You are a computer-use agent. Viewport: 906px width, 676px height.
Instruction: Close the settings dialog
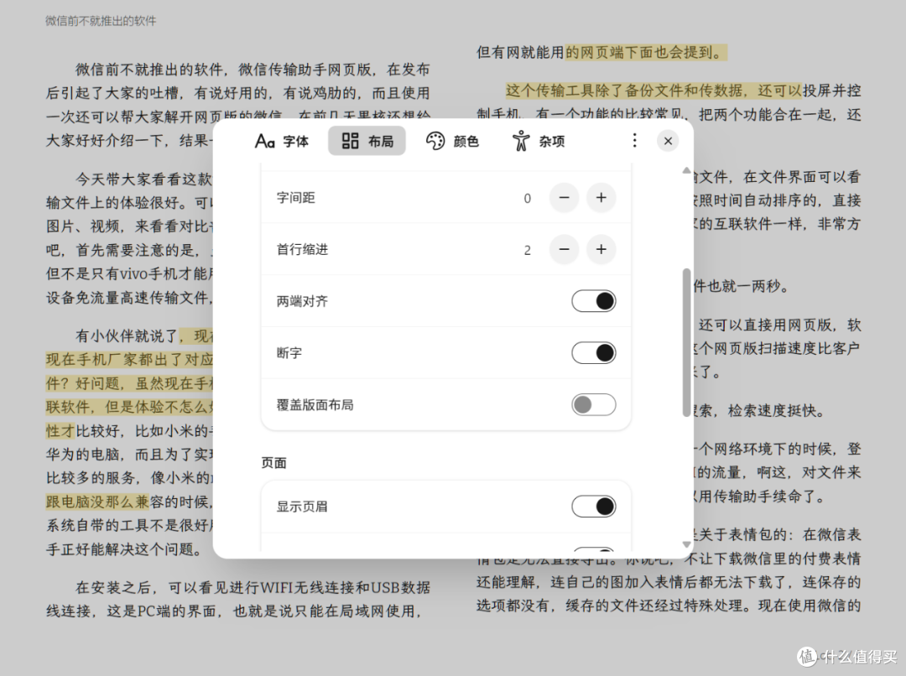click(668, 141)
